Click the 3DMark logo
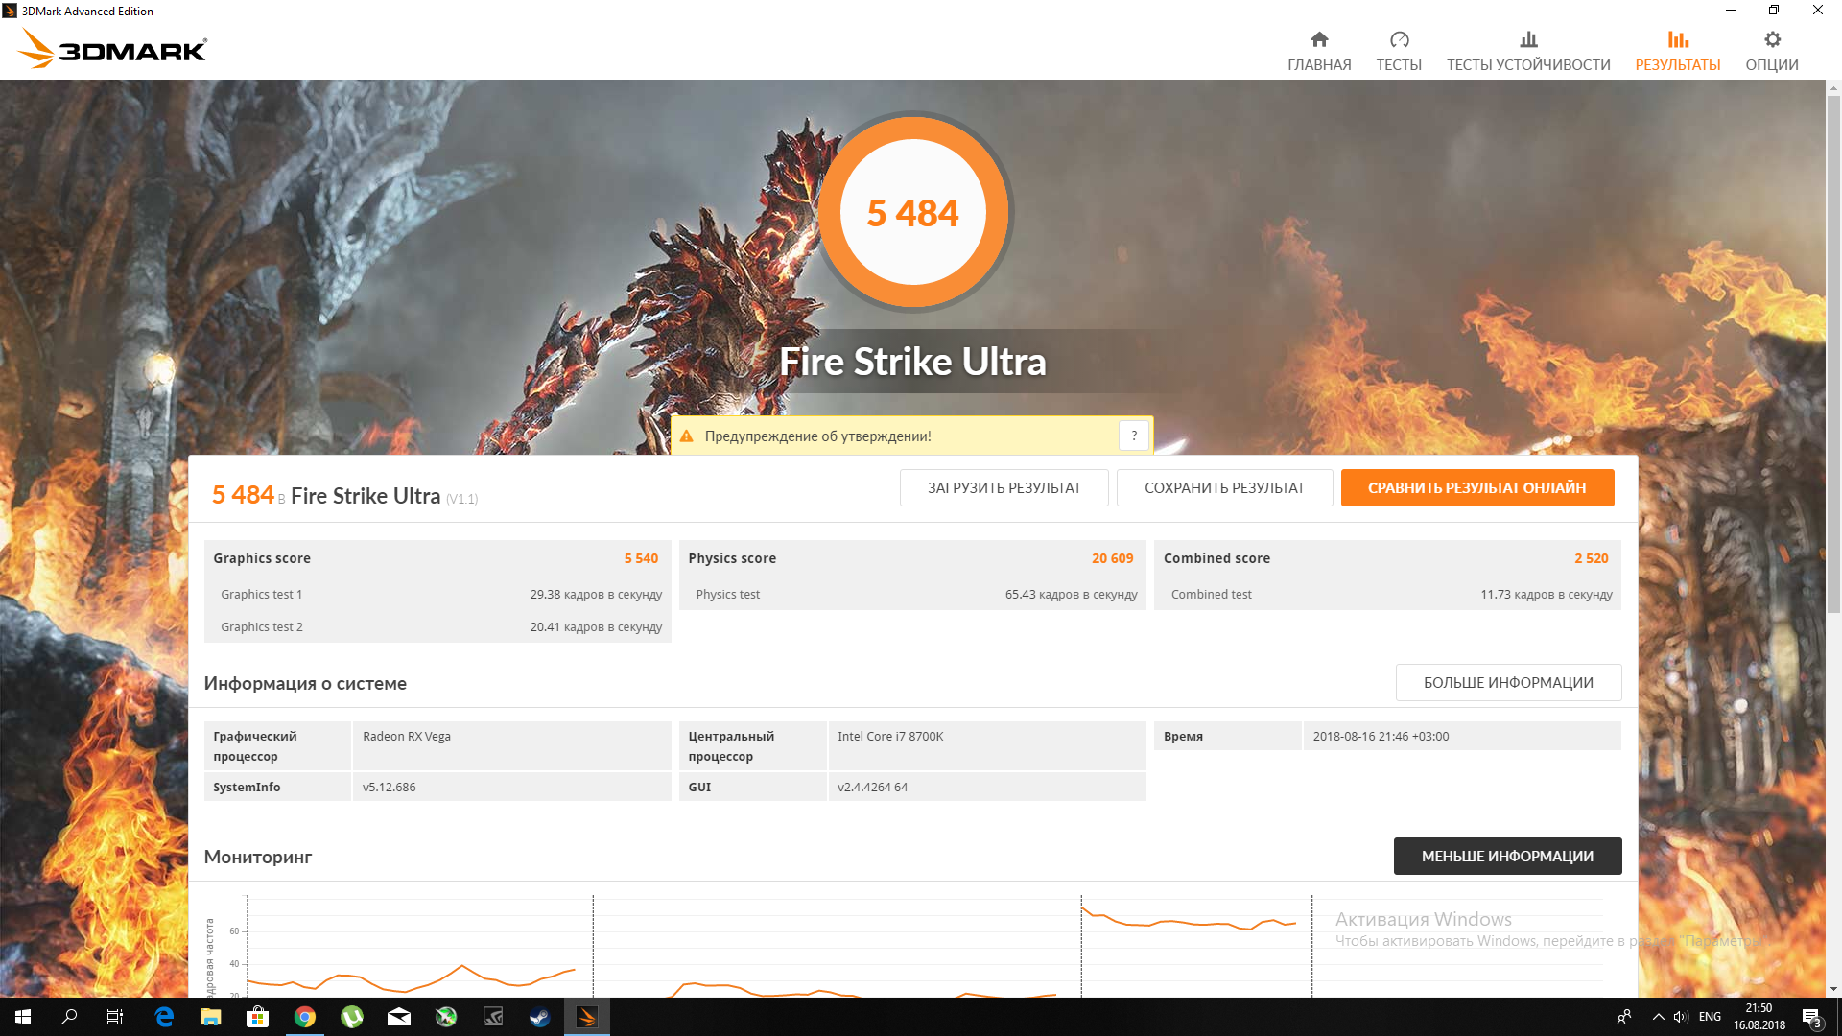The image size is (1842, 1036). (113, 49)
